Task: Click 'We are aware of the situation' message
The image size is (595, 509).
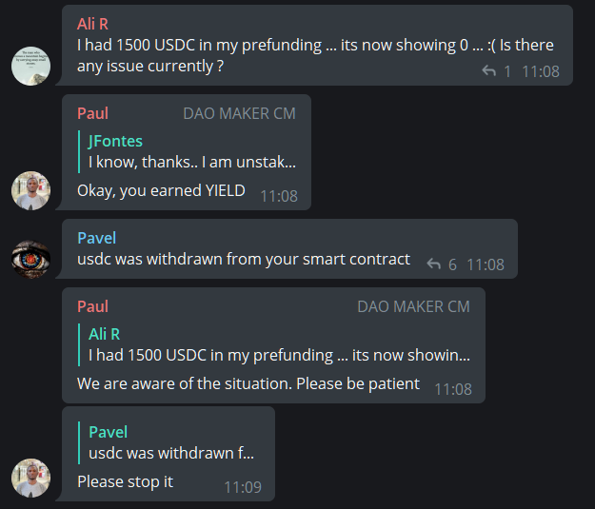Action: point(248,383)
